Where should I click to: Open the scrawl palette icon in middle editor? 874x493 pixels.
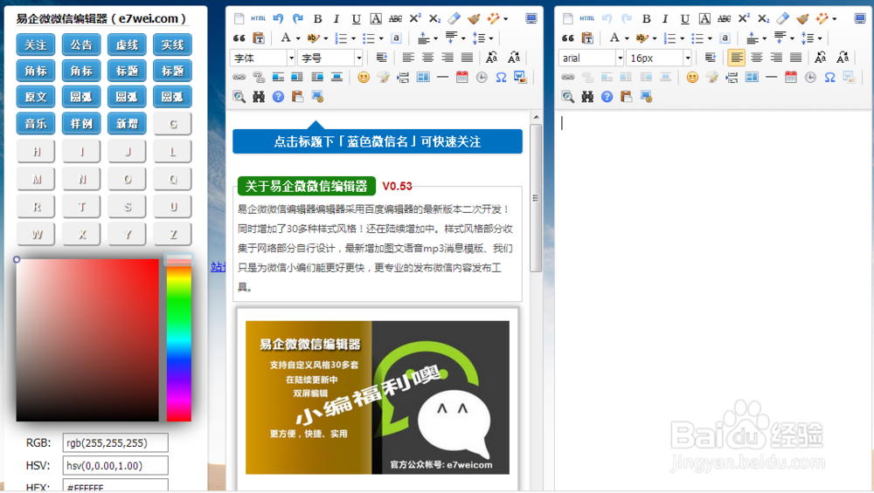pos(383,78)
